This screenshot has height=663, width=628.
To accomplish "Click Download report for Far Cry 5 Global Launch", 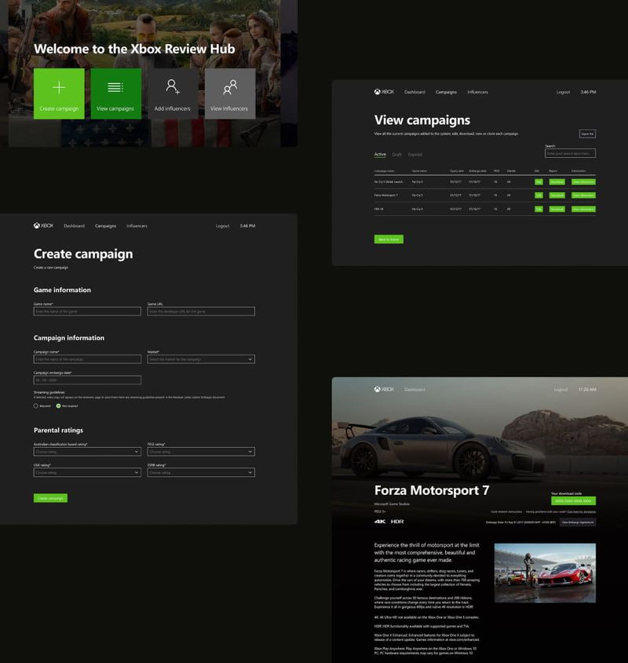I will (x=557, y=181).
